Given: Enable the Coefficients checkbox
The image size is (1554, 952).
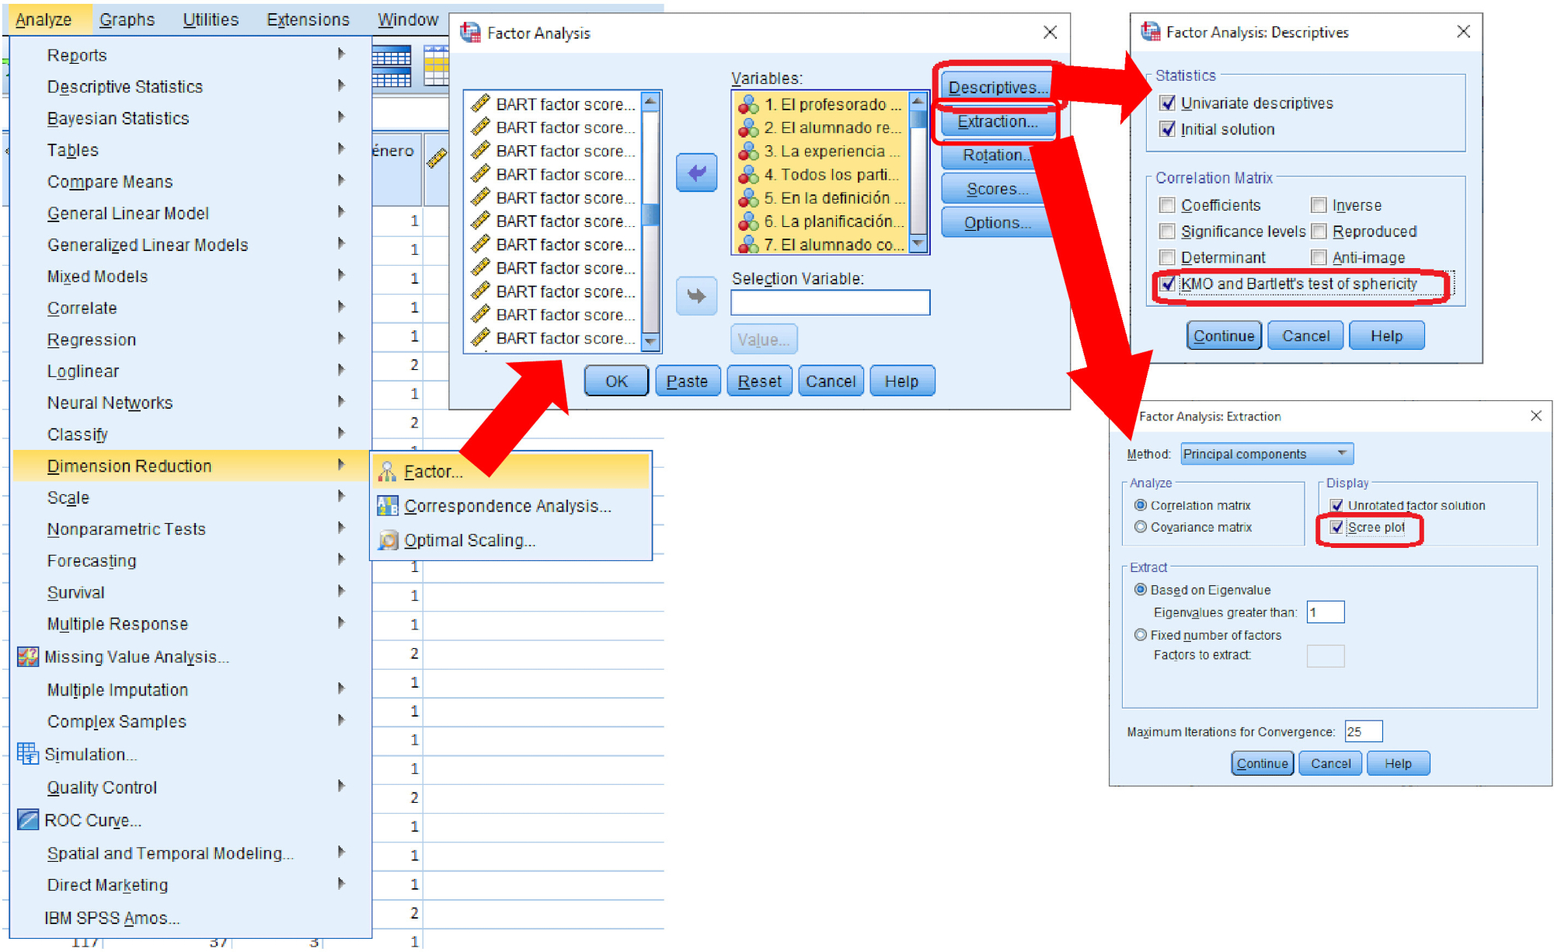Looking at the screenshot, I should point(1166,205).
